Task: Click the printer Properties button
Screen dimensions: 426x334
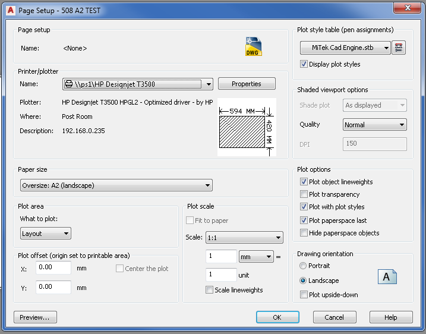Action: 247,84
